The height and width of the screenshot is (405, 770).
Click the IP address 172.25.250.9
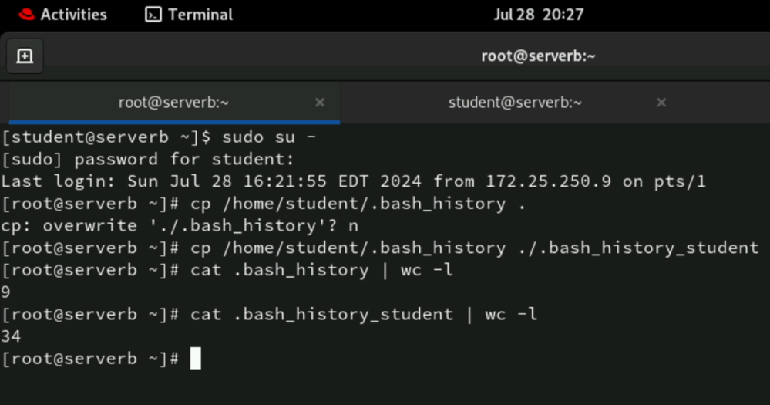tap(548, 182)
